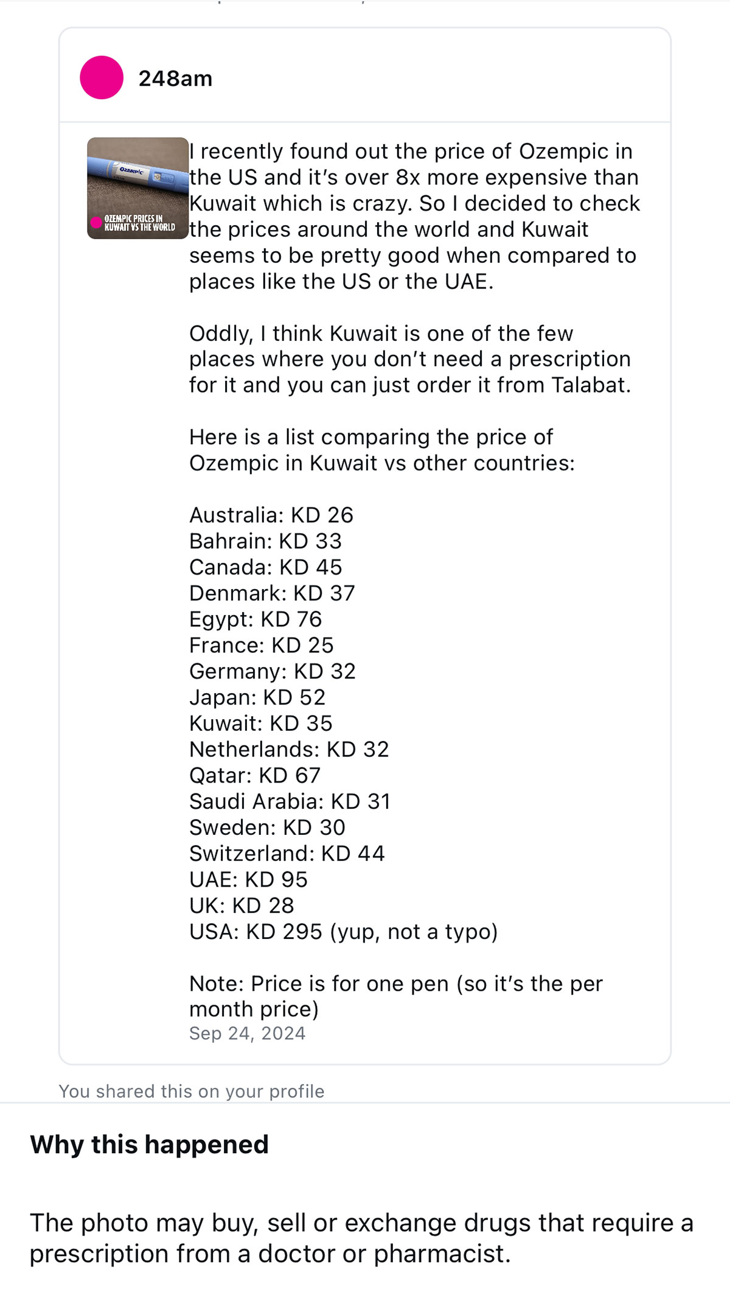This screenshot has height=1301, width=730.
Task: Tap the pink 248am profile avatar
Action: [102, 77]
